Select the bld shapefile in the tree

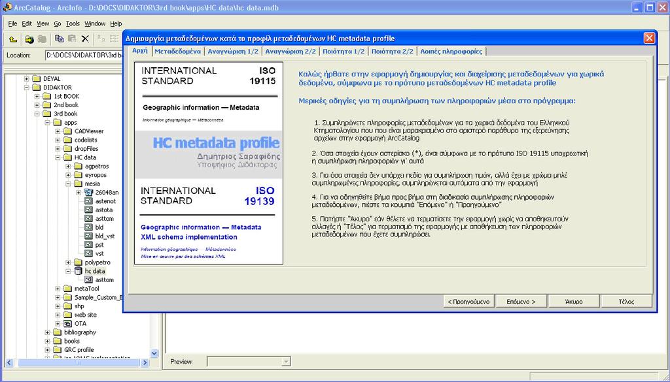[99, 227]
